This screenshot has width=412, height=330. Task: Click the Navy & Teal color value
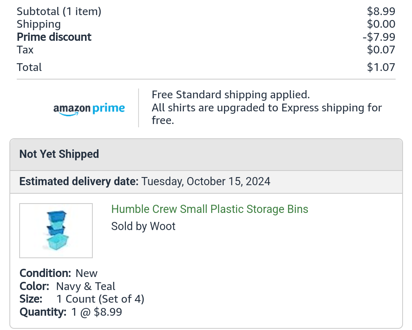point(86,286)
